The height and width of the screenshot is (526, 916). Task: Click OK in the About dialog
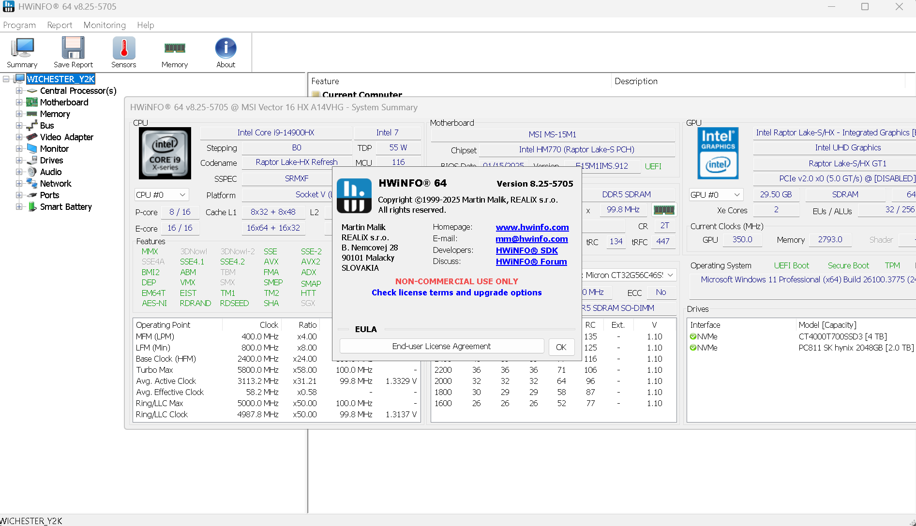[561, 347]
